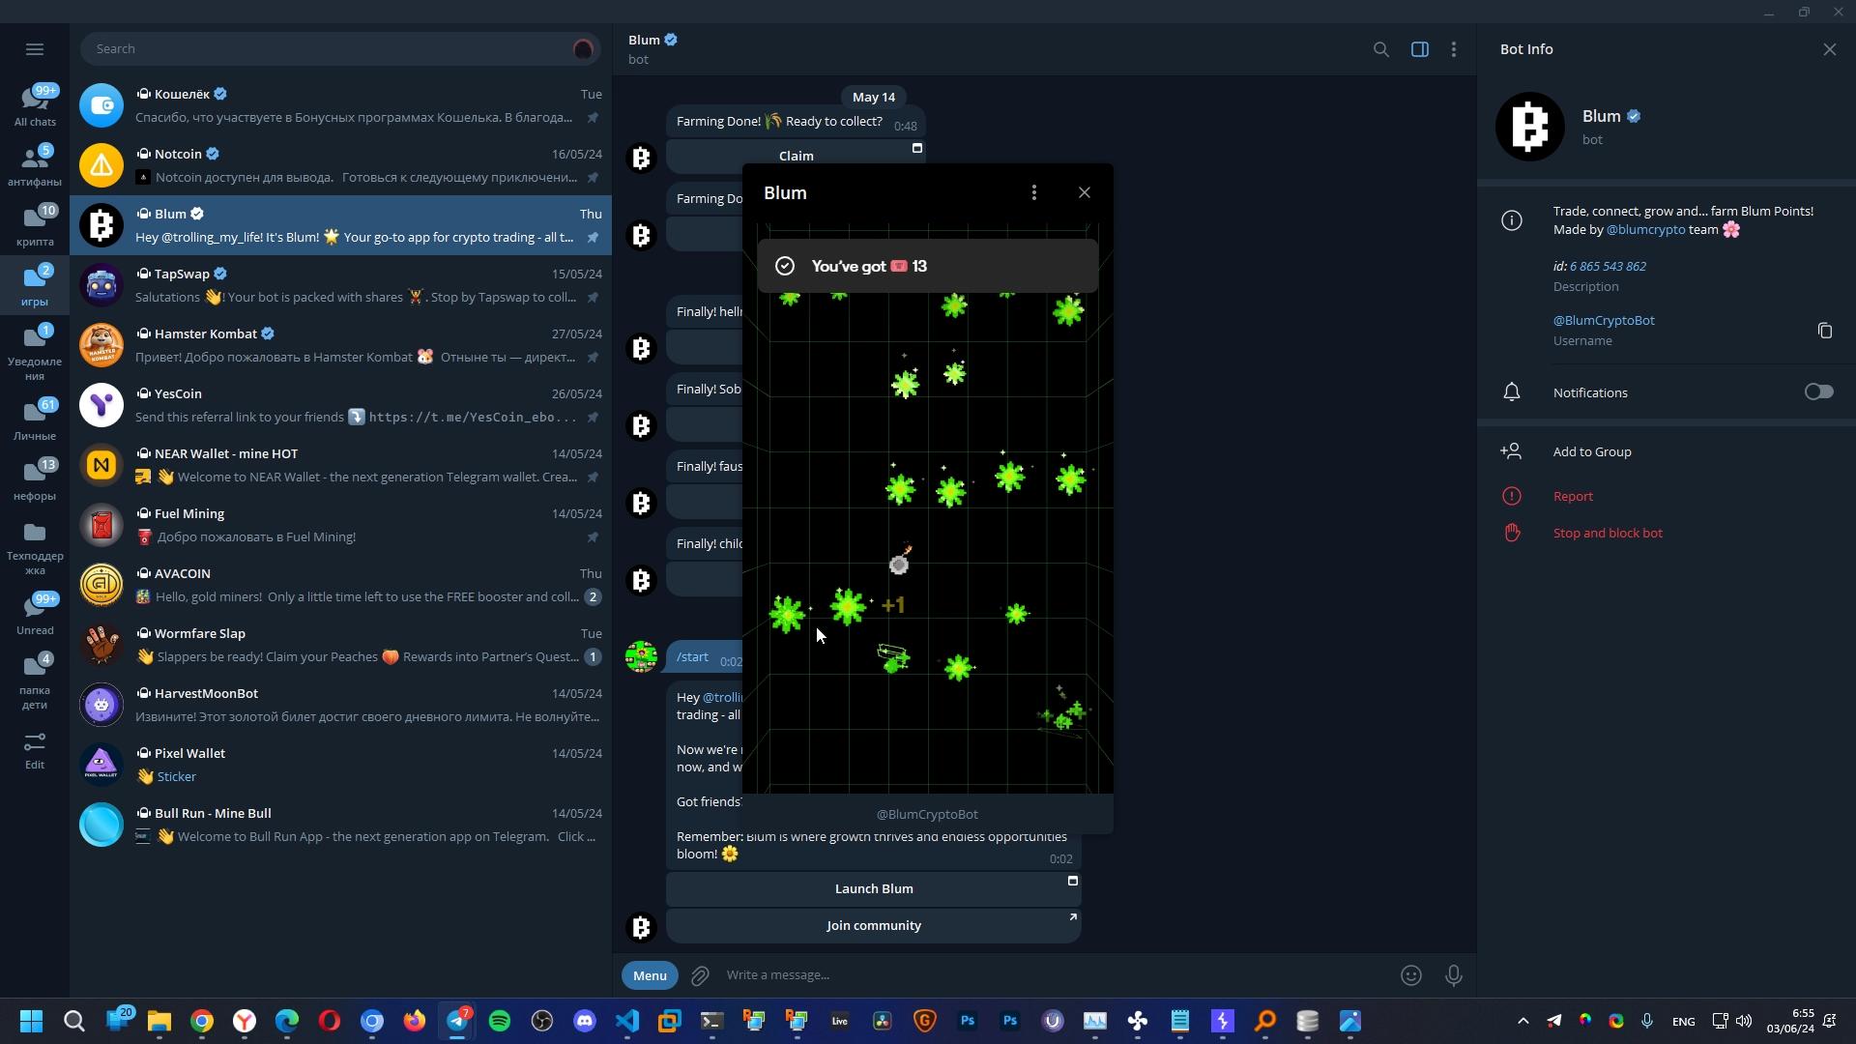Open the chat header more options menu
Image resolution: width=1856 pixels, height=1044 pixels.
[x=1453, y=49]
